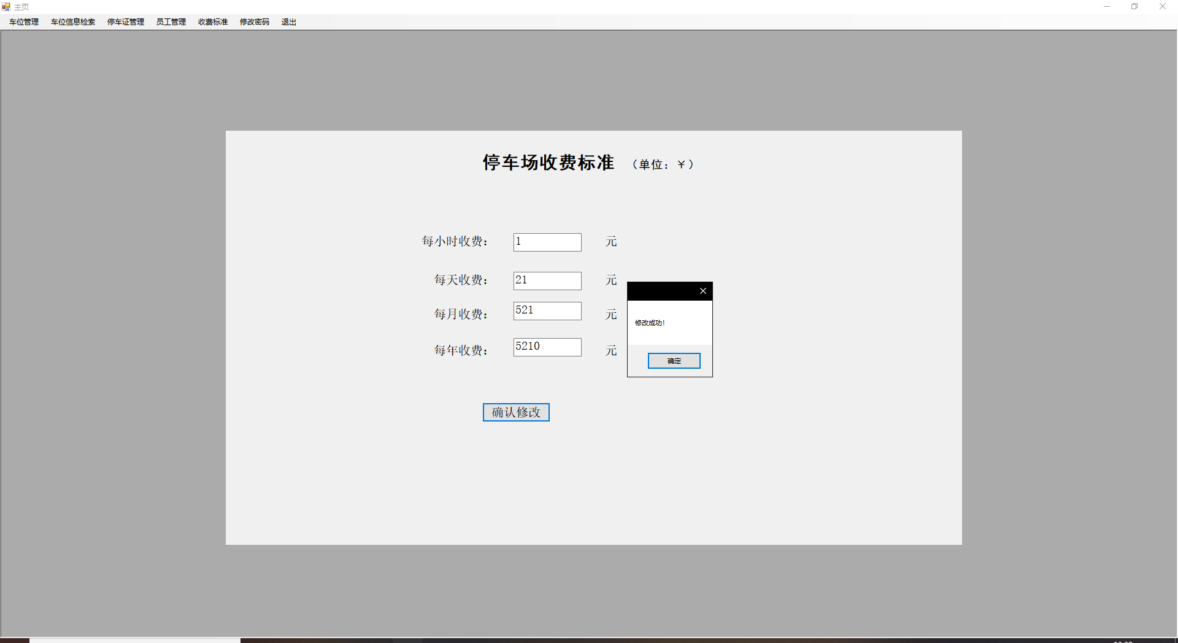Restore down the 主页 window
This screenshot has height=643, width=1178.
(x=1134, y=7)
